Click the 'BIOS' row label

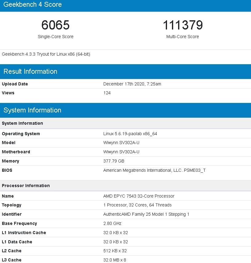pyautogui.click(x=7, y=170)
